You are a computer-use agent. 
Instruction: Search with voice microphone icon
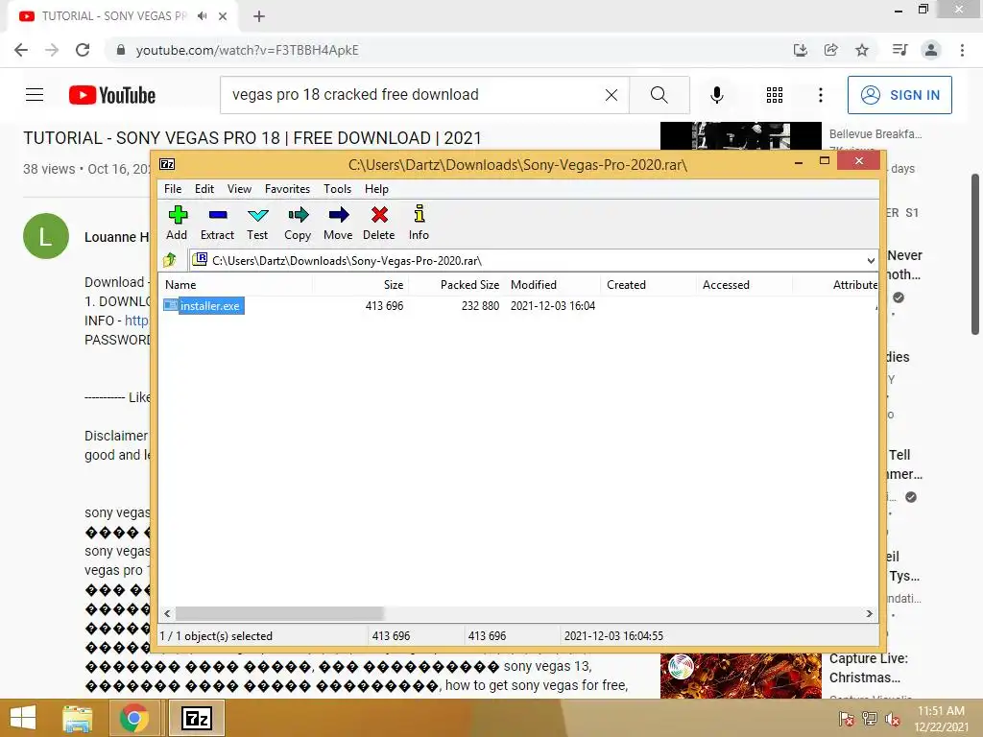click(x=717, y=95)
